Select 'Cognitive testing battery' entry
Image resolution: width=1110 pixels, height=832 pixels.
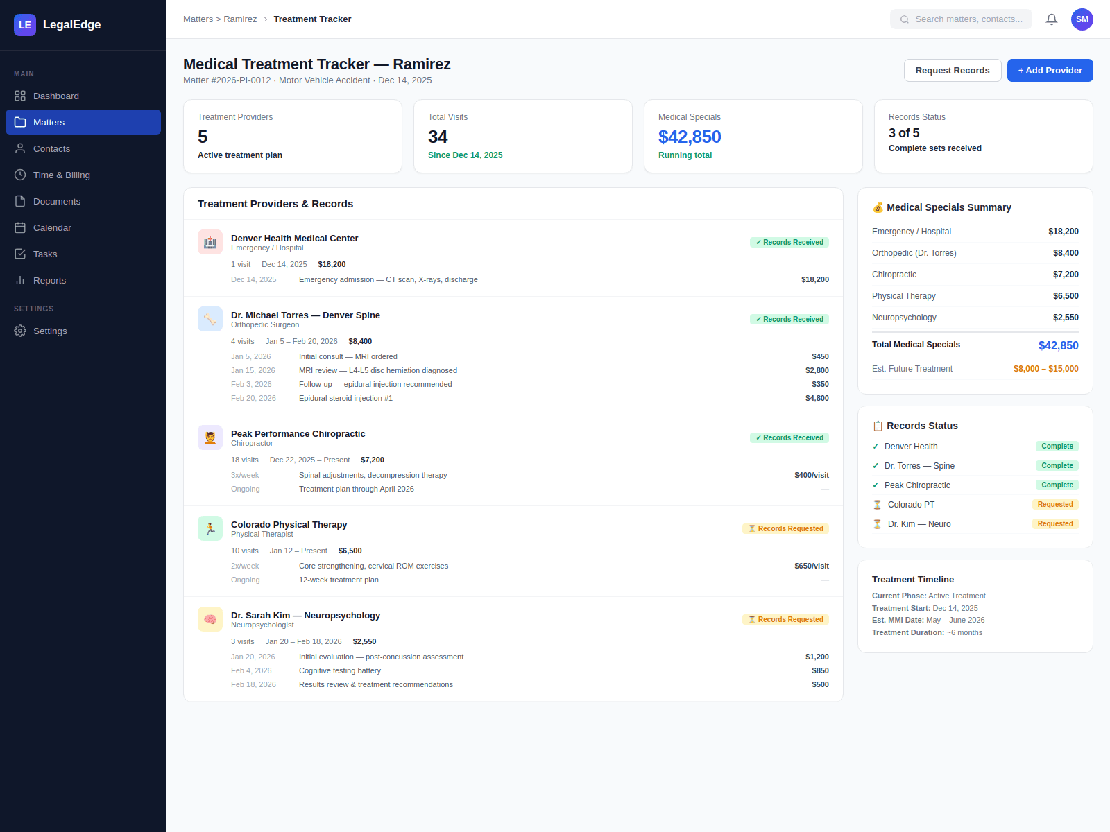pyautogui.click(x=530, y=670)
